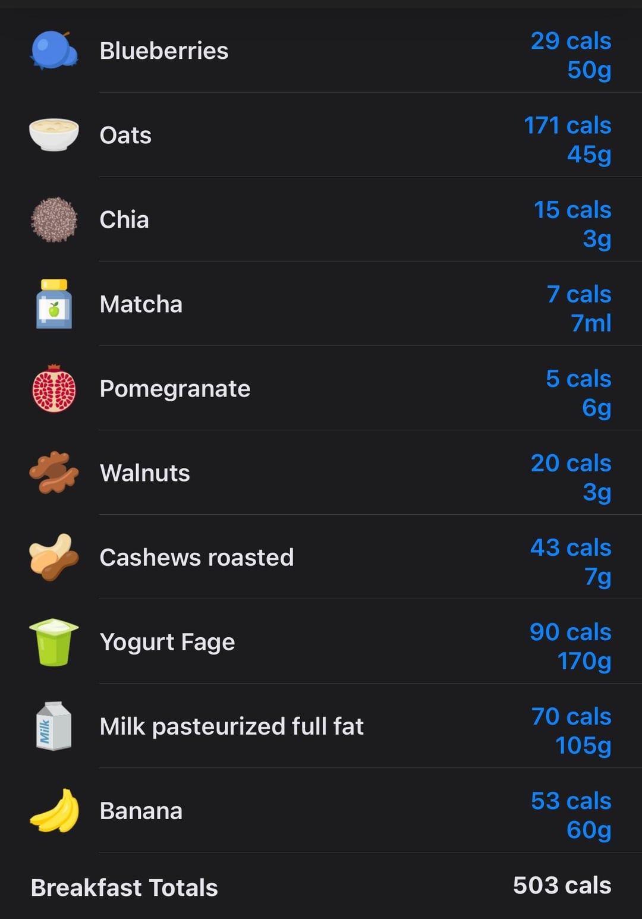Edit the Oats 171 cals 45g value
642x919 pixels.
click(568, 140)
